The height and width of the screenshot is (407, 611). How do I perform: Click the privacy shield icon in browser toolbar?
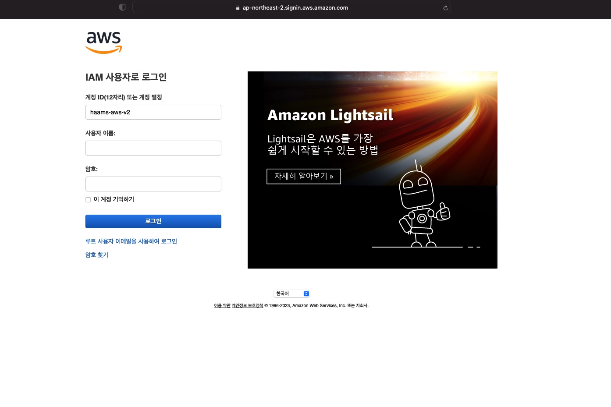(122, 7)
